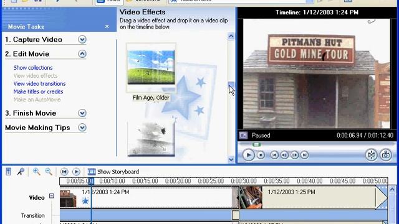Click the Video track label

click(37, 197)
